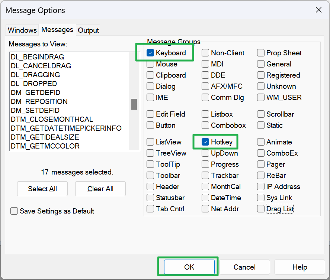Check the Clipboard message group

[150, 75]
